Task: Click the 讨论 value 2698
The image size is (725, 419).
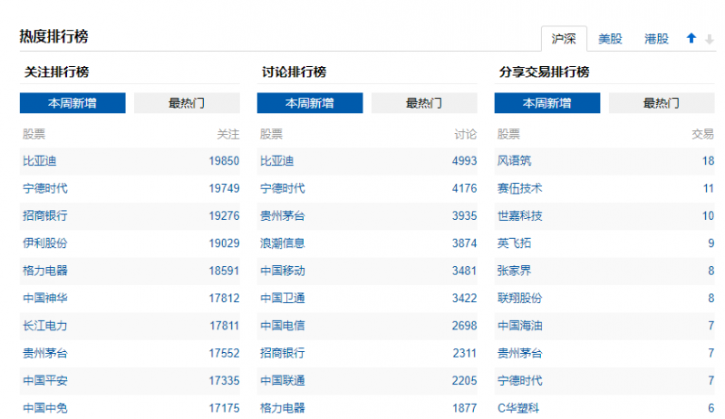Action: 464,326
